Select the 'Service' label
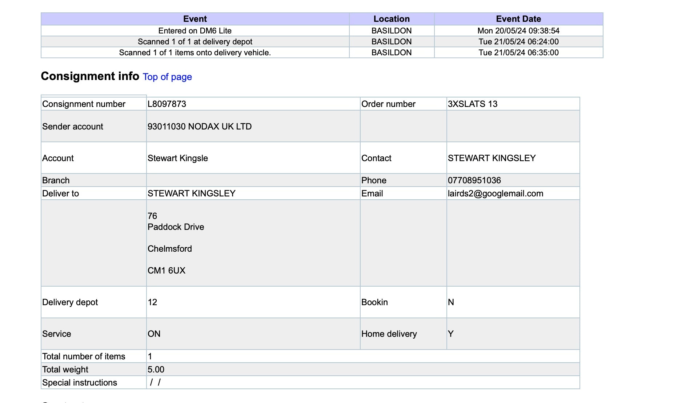The image size is (698, 403). click(x=57, y=334)
